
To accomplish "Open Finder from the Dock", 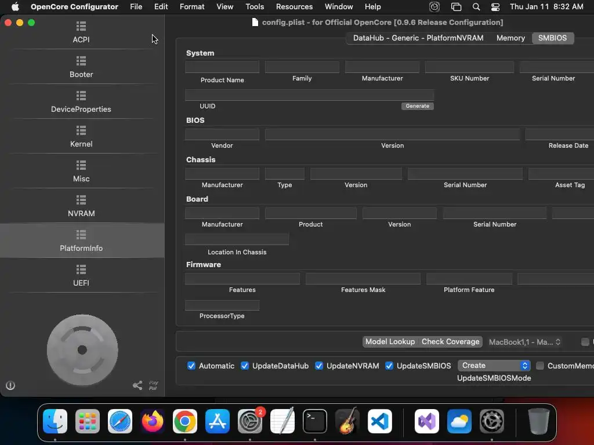I will click(x=55, y=421).
